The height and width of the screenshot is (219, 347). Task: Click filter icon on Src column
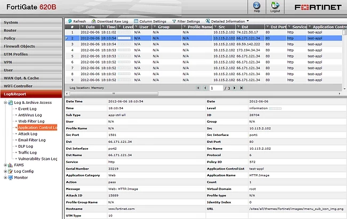[215, 27]
